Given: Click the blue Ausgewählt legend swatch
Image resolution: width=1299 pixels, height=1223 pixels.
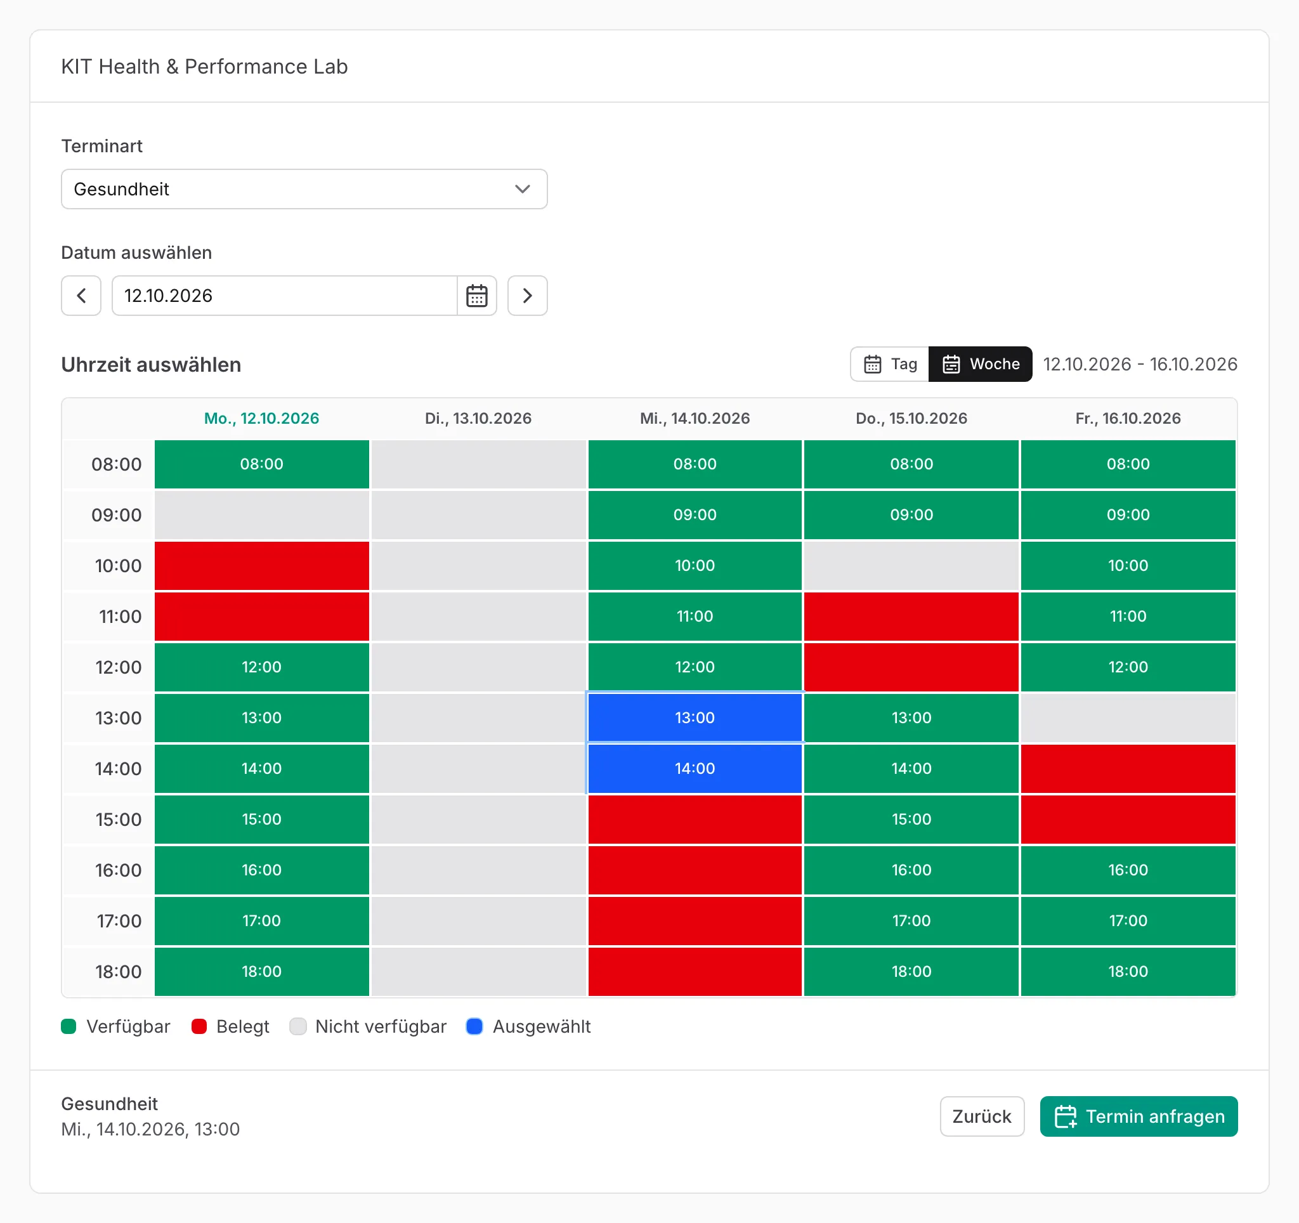Looking at the screenshot, I should [x=474, y=1026].
